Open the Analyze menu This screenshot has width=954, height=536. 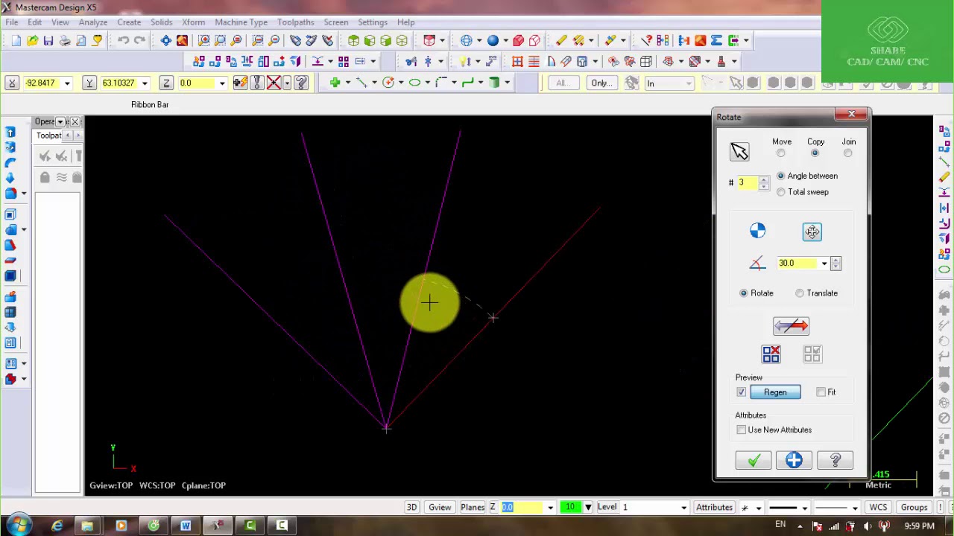tap(93, 22)
